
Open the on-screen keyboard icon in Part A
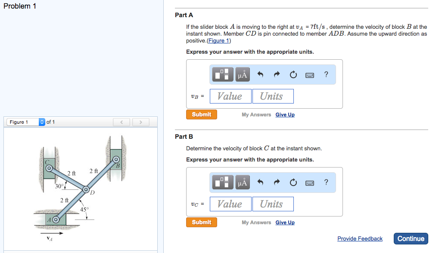click(x=310, y=74)
